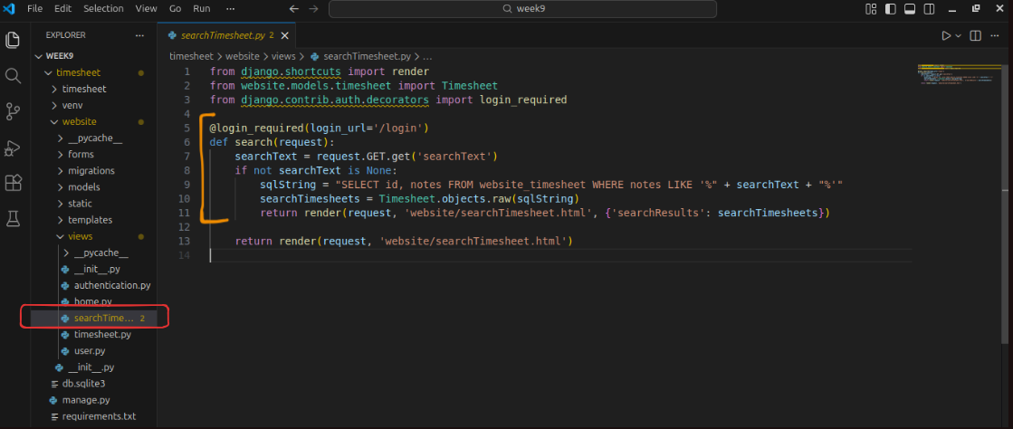Open the Extensions view

[13, 183]
